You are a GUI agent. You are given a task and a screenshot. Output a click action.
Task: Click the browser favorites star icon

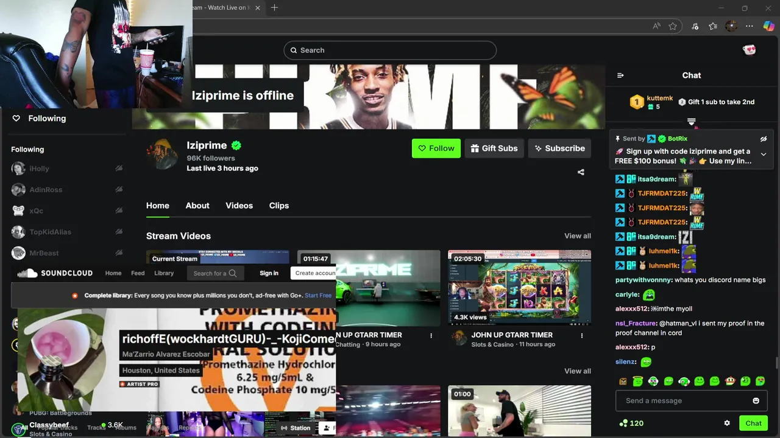click(x=673, y=26)
